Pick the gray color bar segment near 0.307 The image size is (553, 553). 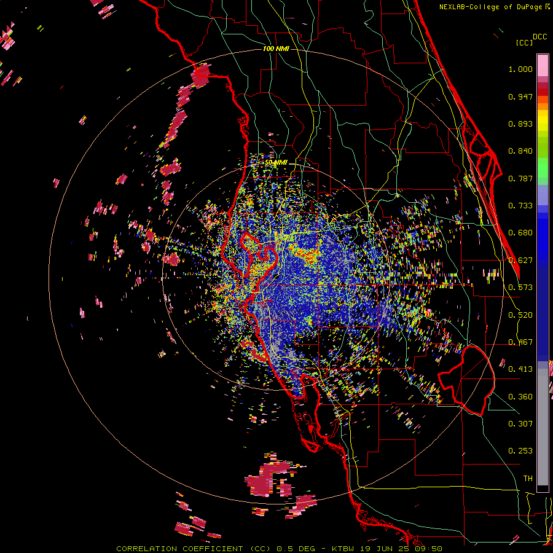coord(543,427)
